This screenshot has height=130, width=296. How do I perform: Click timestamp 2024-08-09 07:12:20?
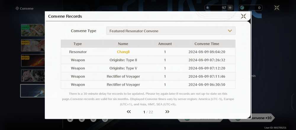click(x=207, y=68)
